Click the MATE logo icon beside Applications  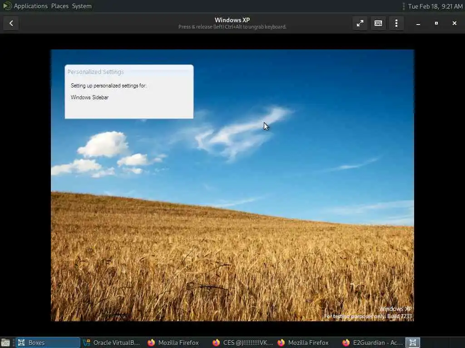click(7, 6)
